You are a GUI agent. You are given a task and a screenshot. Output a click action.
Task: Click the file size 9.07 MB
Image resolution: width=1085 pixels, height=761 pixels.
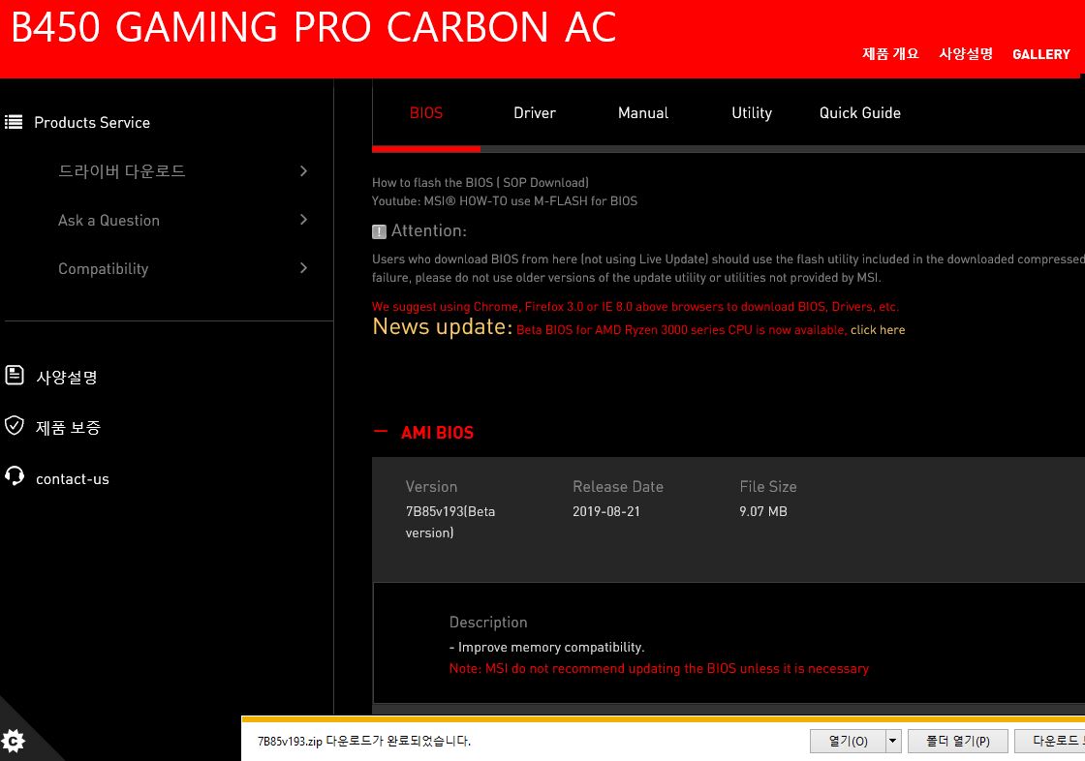(x=763, y=511)
